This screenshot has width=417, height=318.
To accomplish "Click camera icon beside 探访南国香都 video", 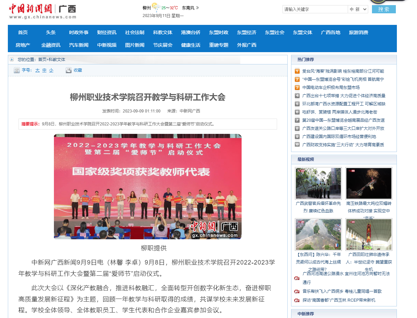I will pos(297,300).
